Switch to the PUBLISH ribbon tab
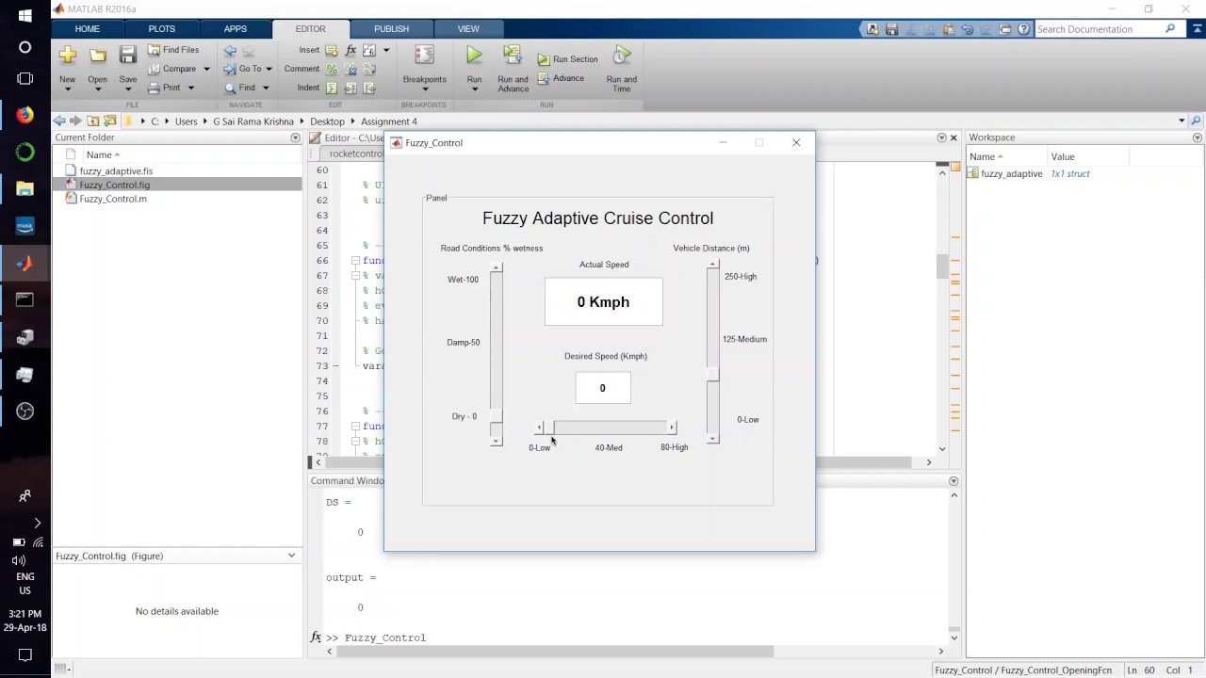 click(x=391, y=29)
